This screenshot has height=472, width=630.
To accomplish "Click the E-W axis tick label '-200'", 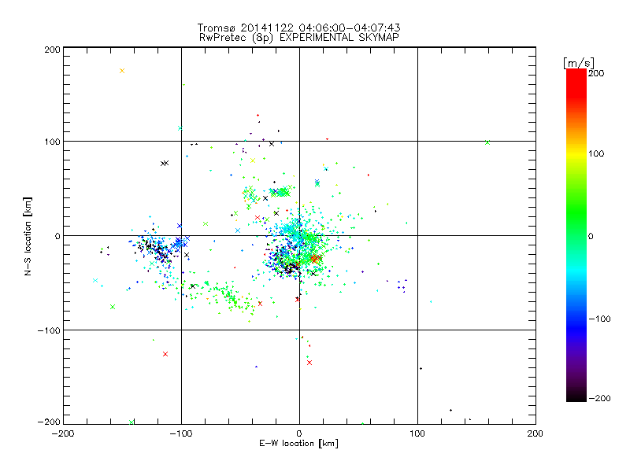I will pyautogui.click(x=63, y=433).
